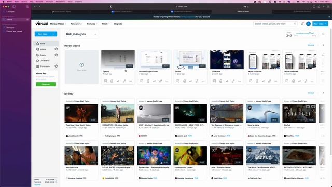This screenshot has width=332, height=187.
Task: Go back in Safari
Action: 35,7
